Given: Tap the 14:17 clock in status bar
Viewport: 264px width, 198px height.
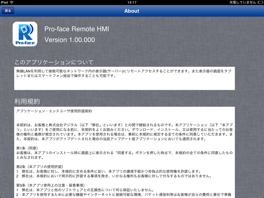Looking at the screenshot, I should pos(132,2).
